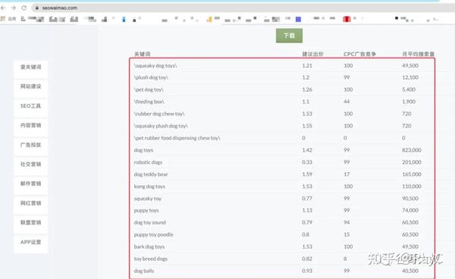Click the lock icon beside seowaimao.com
The width and height of the screenshot is (455, 279).
click(x=37, y=8)
